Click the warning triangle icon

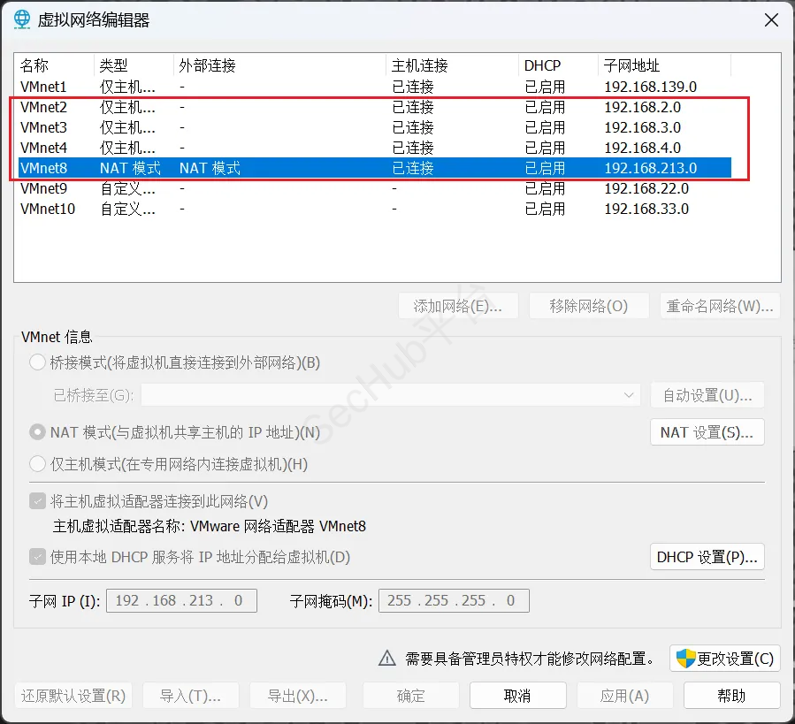[x=386, y=658]
